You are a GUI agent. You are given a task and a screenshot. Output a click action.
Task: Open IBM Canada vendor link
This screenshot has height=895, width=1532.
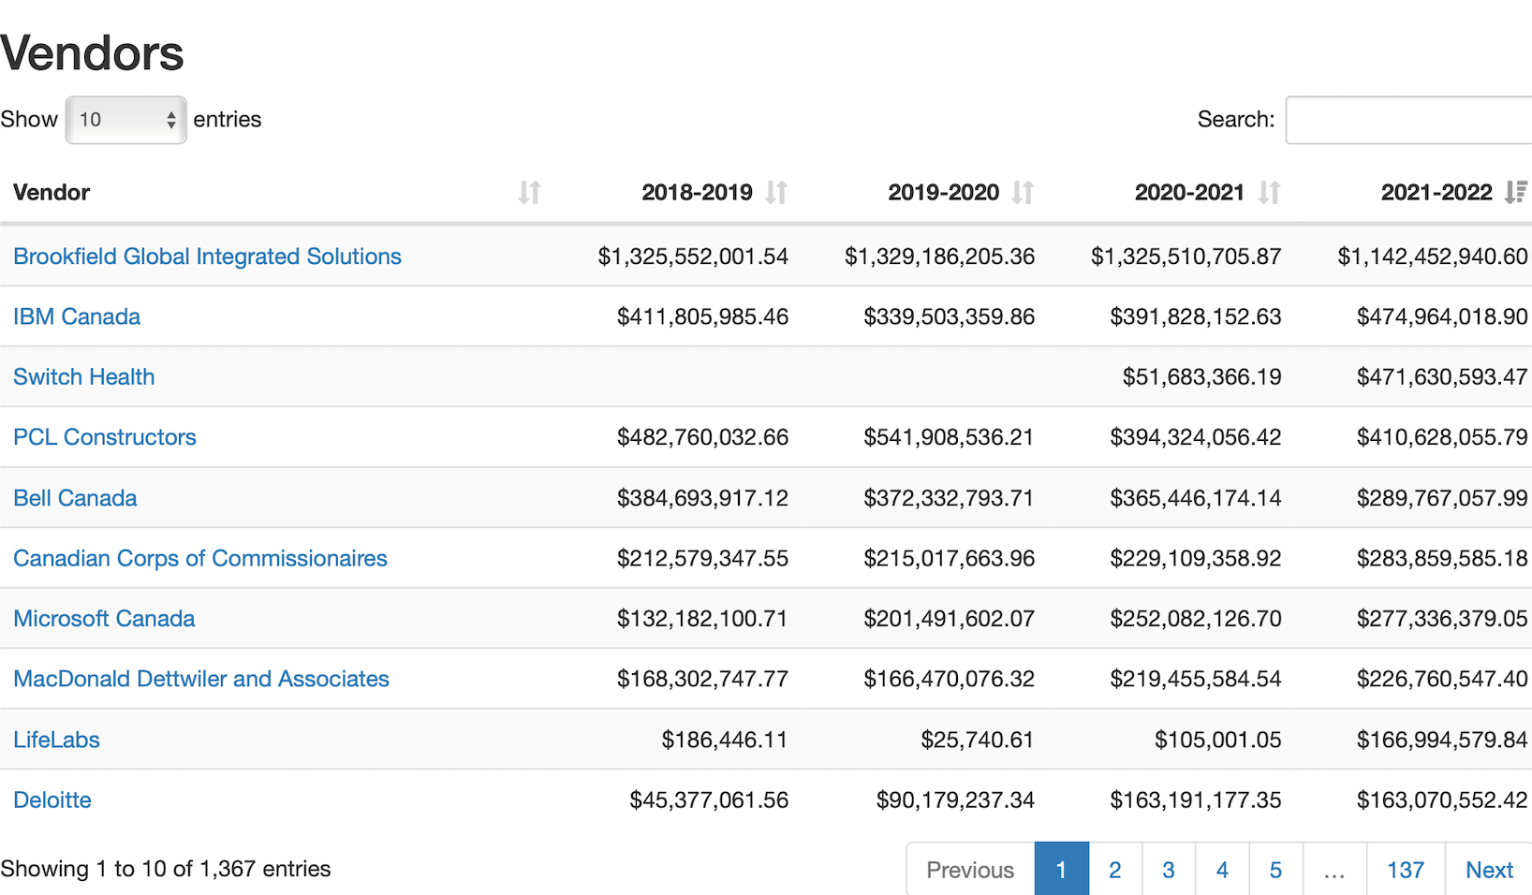(x=77, y=316)
